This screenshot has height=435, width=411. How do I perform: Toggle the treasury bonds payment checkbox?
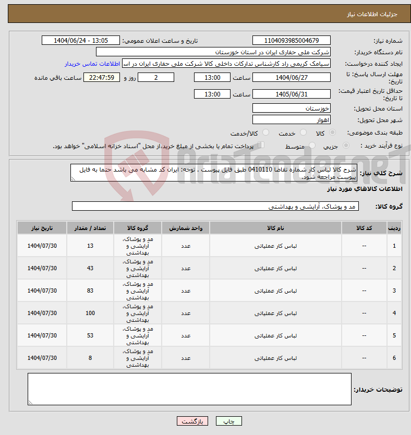(261, 145)
